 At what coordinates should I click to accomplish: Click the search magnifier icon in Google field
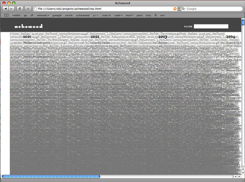(x=183, y=9)
